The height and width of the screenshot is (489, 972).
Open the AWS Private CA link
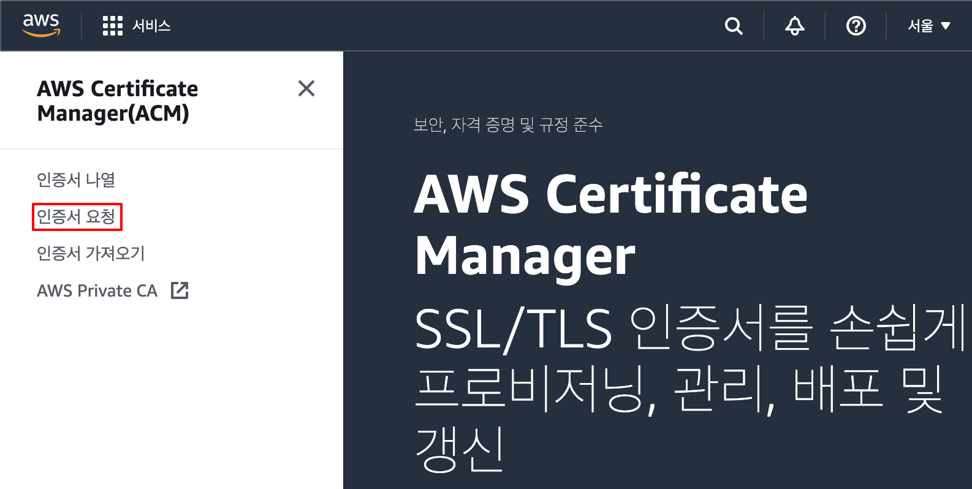tap(97, 290)
